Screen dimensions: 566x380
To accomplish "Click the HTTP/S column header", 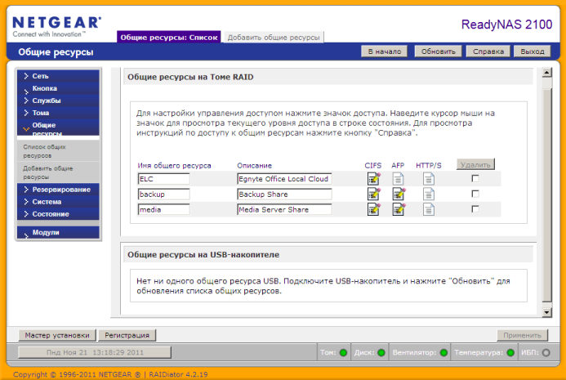I will pos(429,165).
